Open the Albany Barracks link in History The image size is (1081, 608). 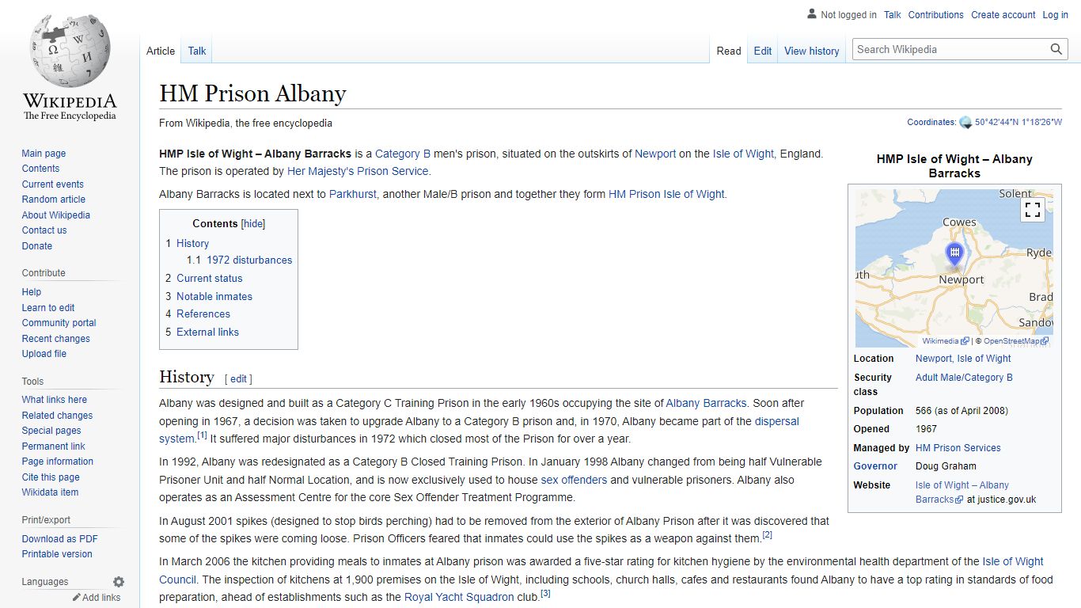[x=706, y=403]
